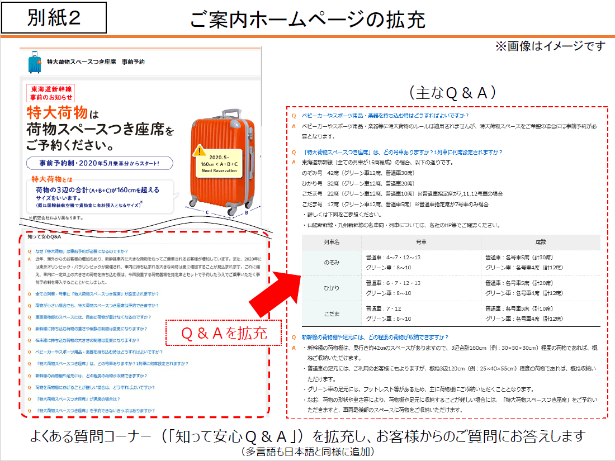Click the header title "特大荷物スペースつき座席 事前予約"

(96, 62)
